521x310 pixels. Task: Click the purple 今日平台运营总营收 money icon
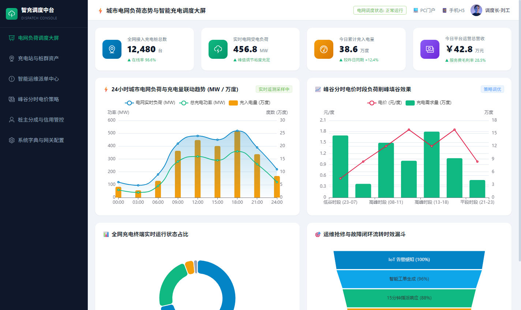tap(430, 49)
